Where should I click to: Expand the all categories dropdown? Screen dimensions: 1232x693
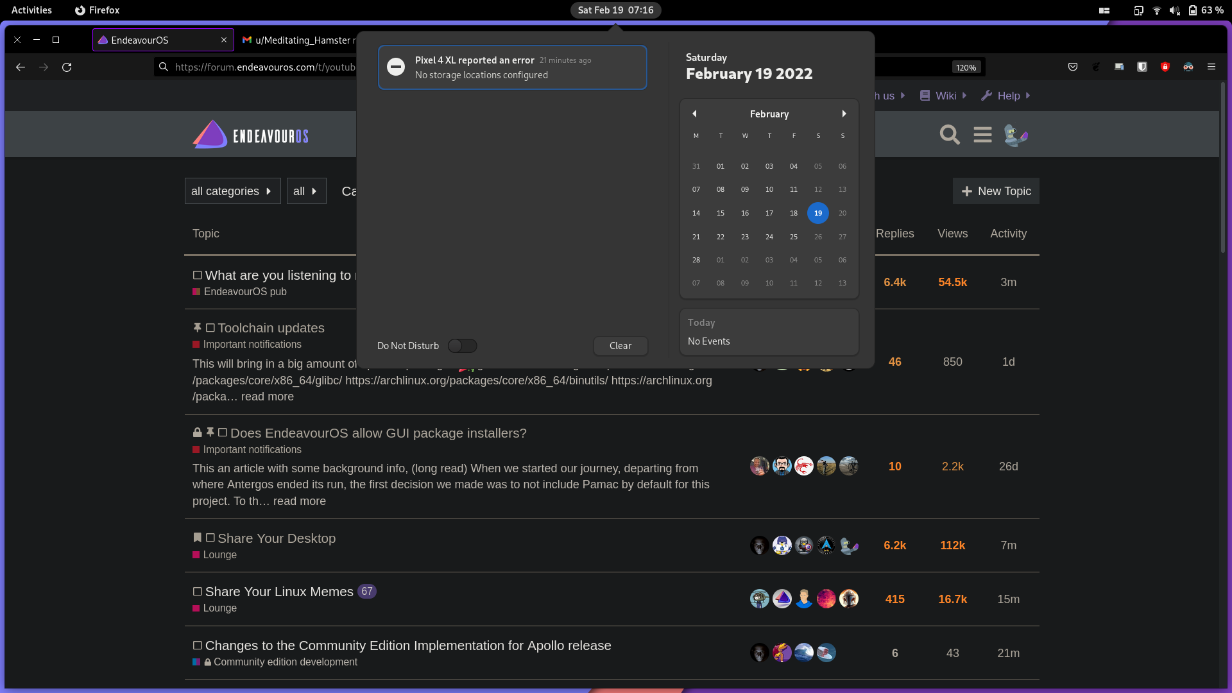(x=232, y=191)
